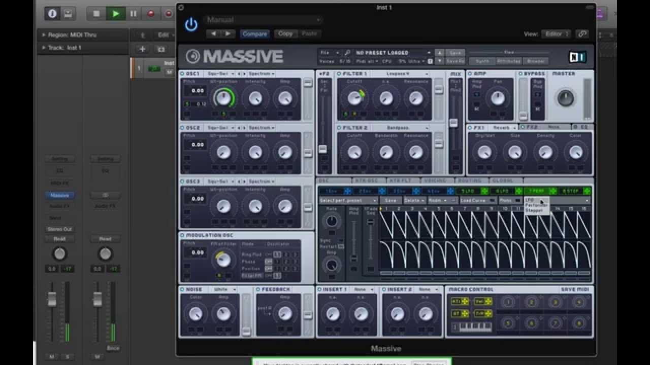The width and height of the screenshot is (650, 365).
Task: Click the 7 PERF green crosshair handle
Action: 553,191
